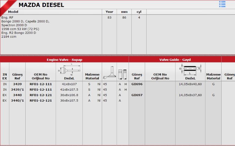Open valve guide reference G0697
The image size is (235, 146).
click(x=137, y=95)
